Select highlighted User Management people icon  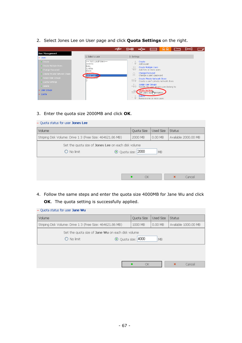pyautogui.click(x=165, y=49)
